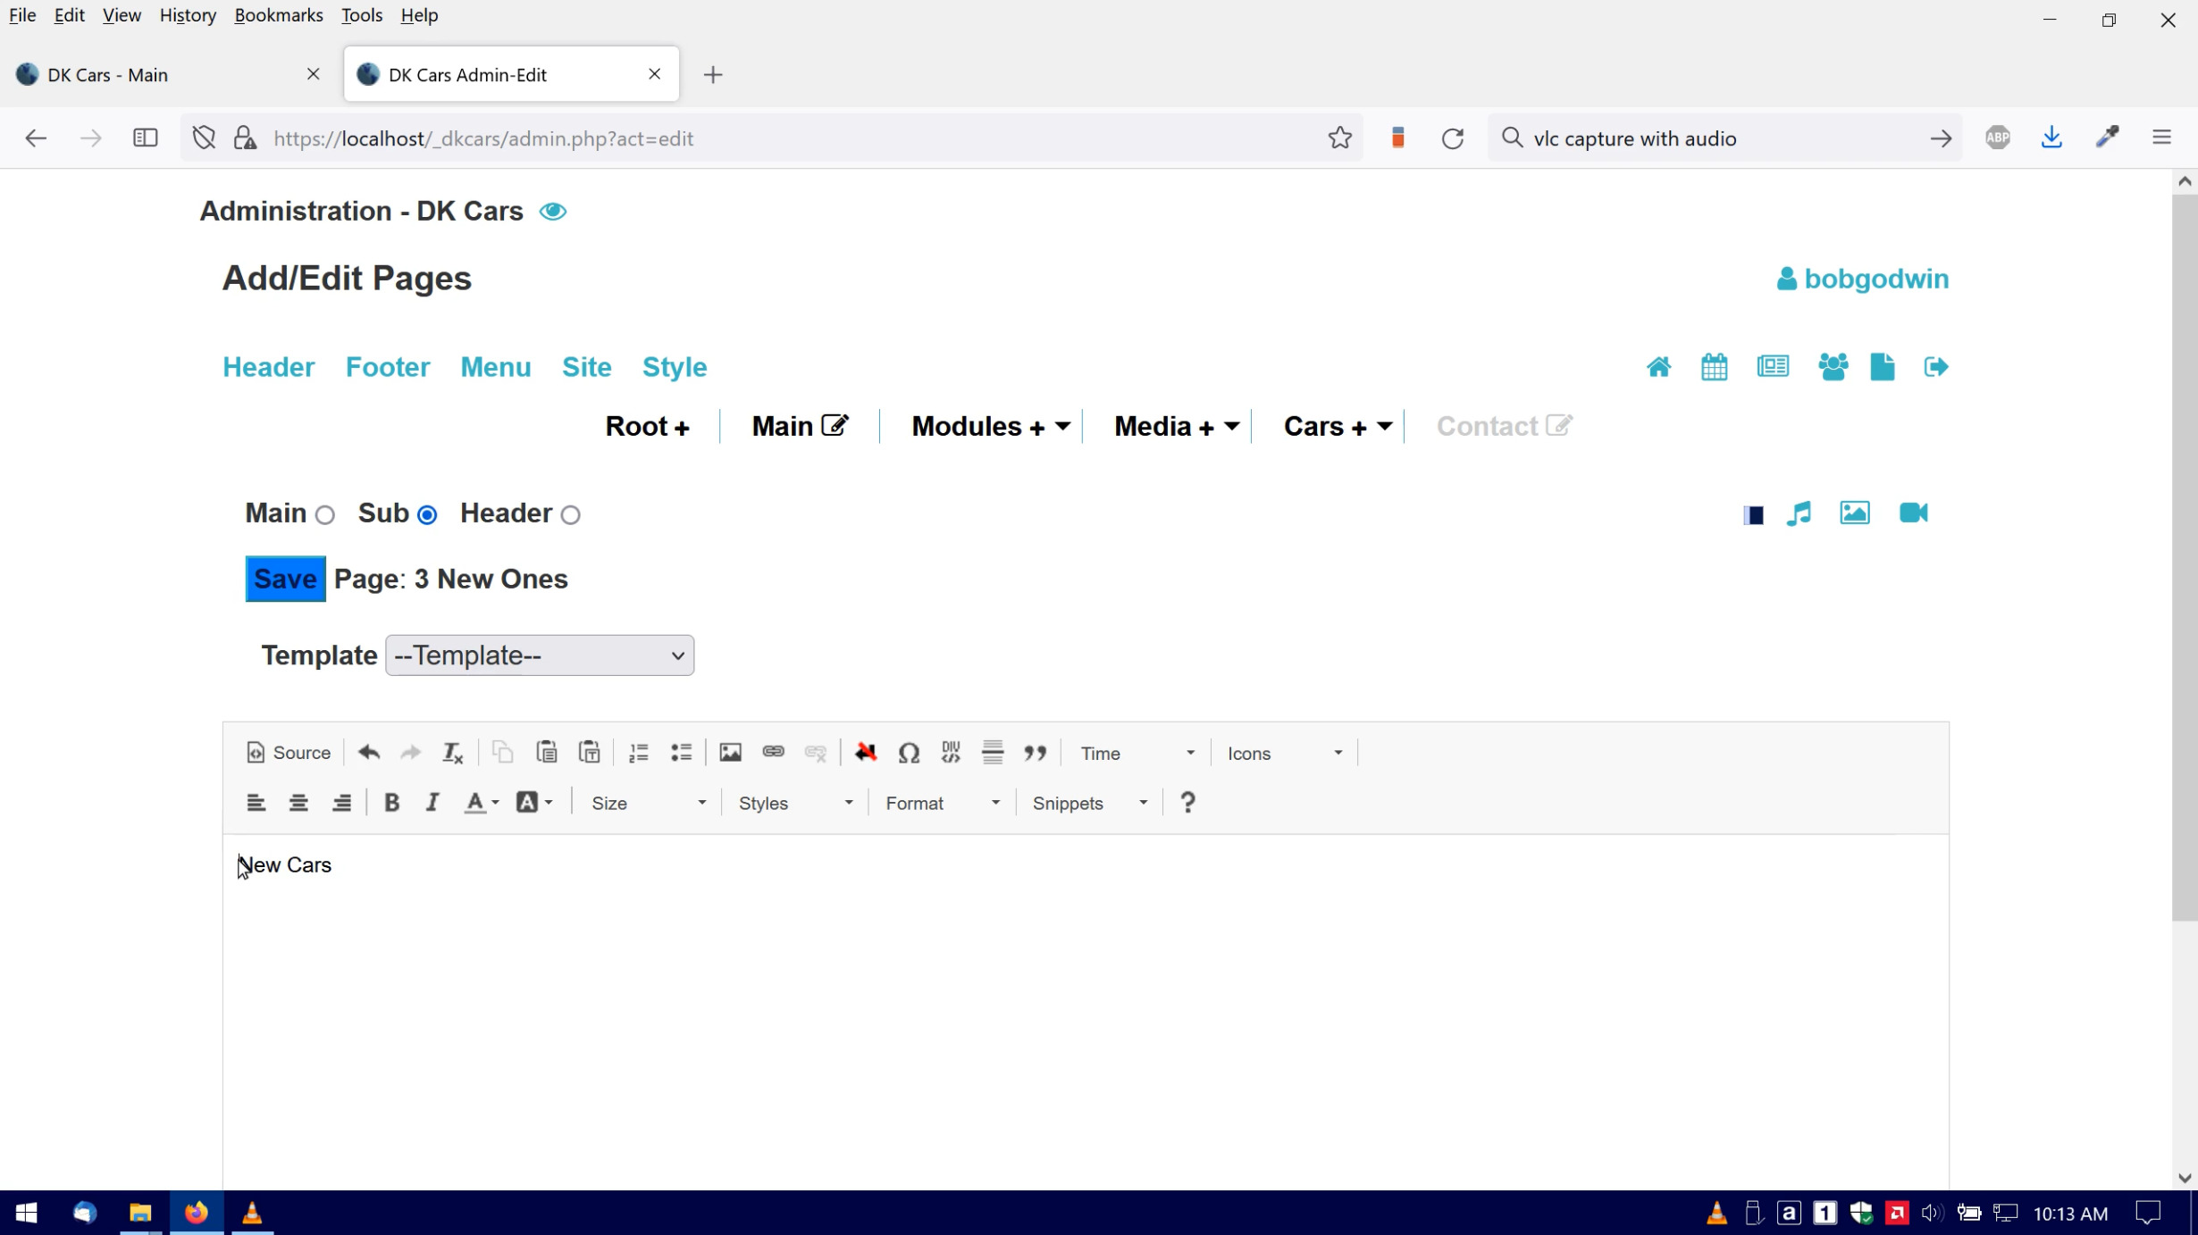This screenshot has width=2198, height=1235.
Task: Click the video camera media icon
Action: click(x=1913, y=513)
